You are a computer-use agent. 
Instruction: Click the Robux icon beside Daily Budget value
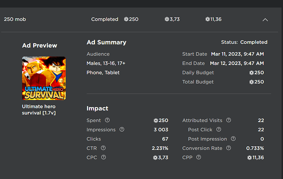(x=251, y=73)
